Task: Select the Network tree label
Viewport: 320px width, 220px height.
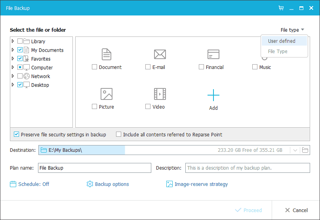Action: coord(41,76)
